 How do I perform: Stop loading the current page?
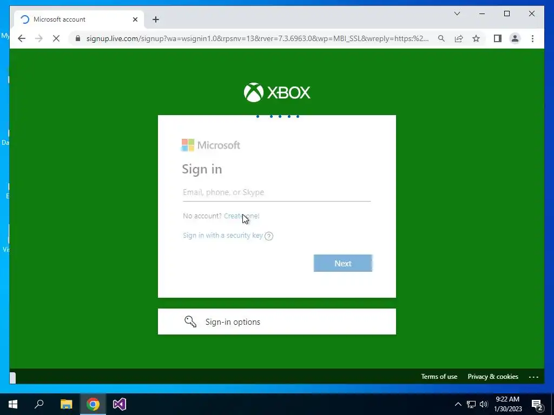[56, 38]
